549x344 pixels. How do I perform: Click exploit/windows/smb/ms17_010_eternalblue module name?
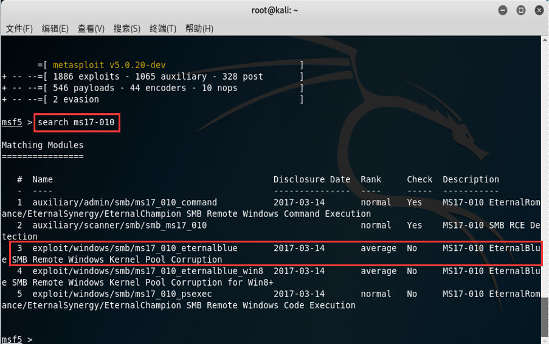pyautogui.click(x=135, y=249)
